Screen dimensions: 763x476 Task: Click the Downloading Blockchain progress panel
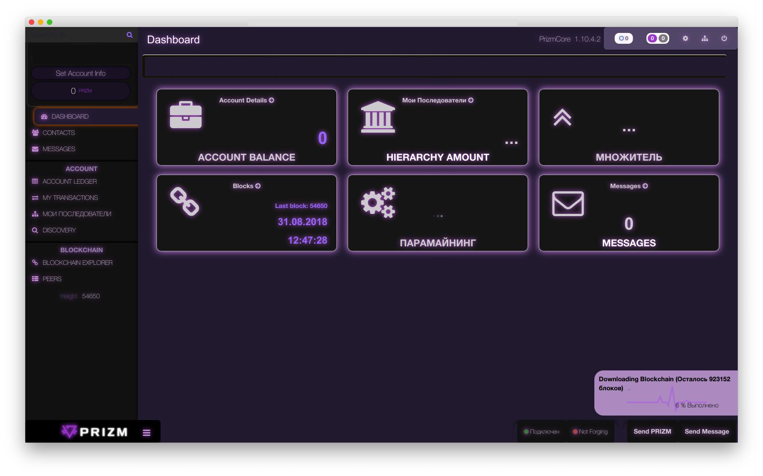666,393
